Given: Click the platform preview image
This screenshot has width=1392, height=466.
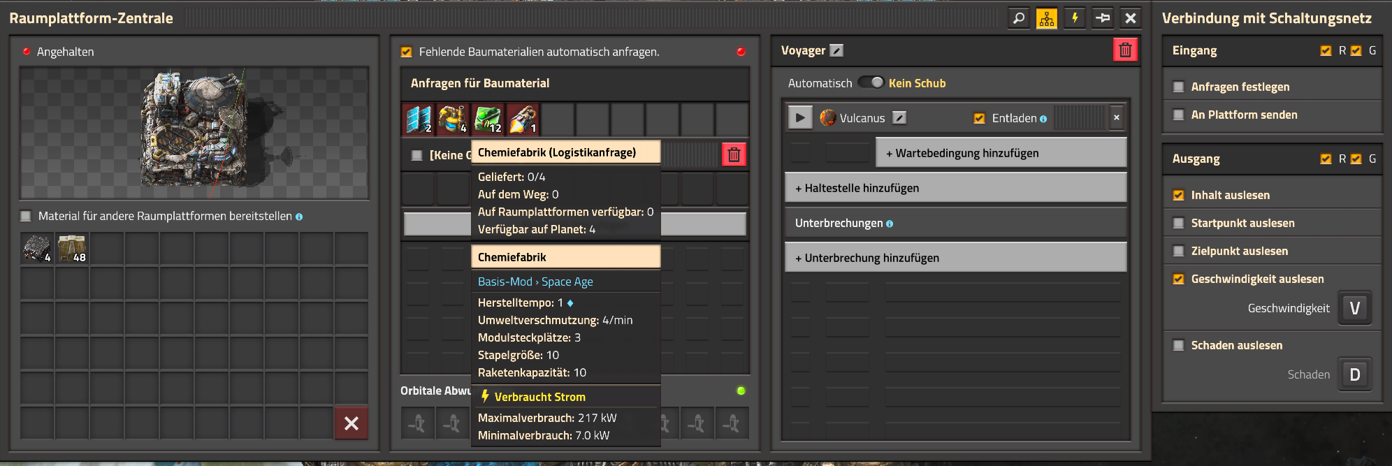Looking at the screenshot, I should 194,133.
